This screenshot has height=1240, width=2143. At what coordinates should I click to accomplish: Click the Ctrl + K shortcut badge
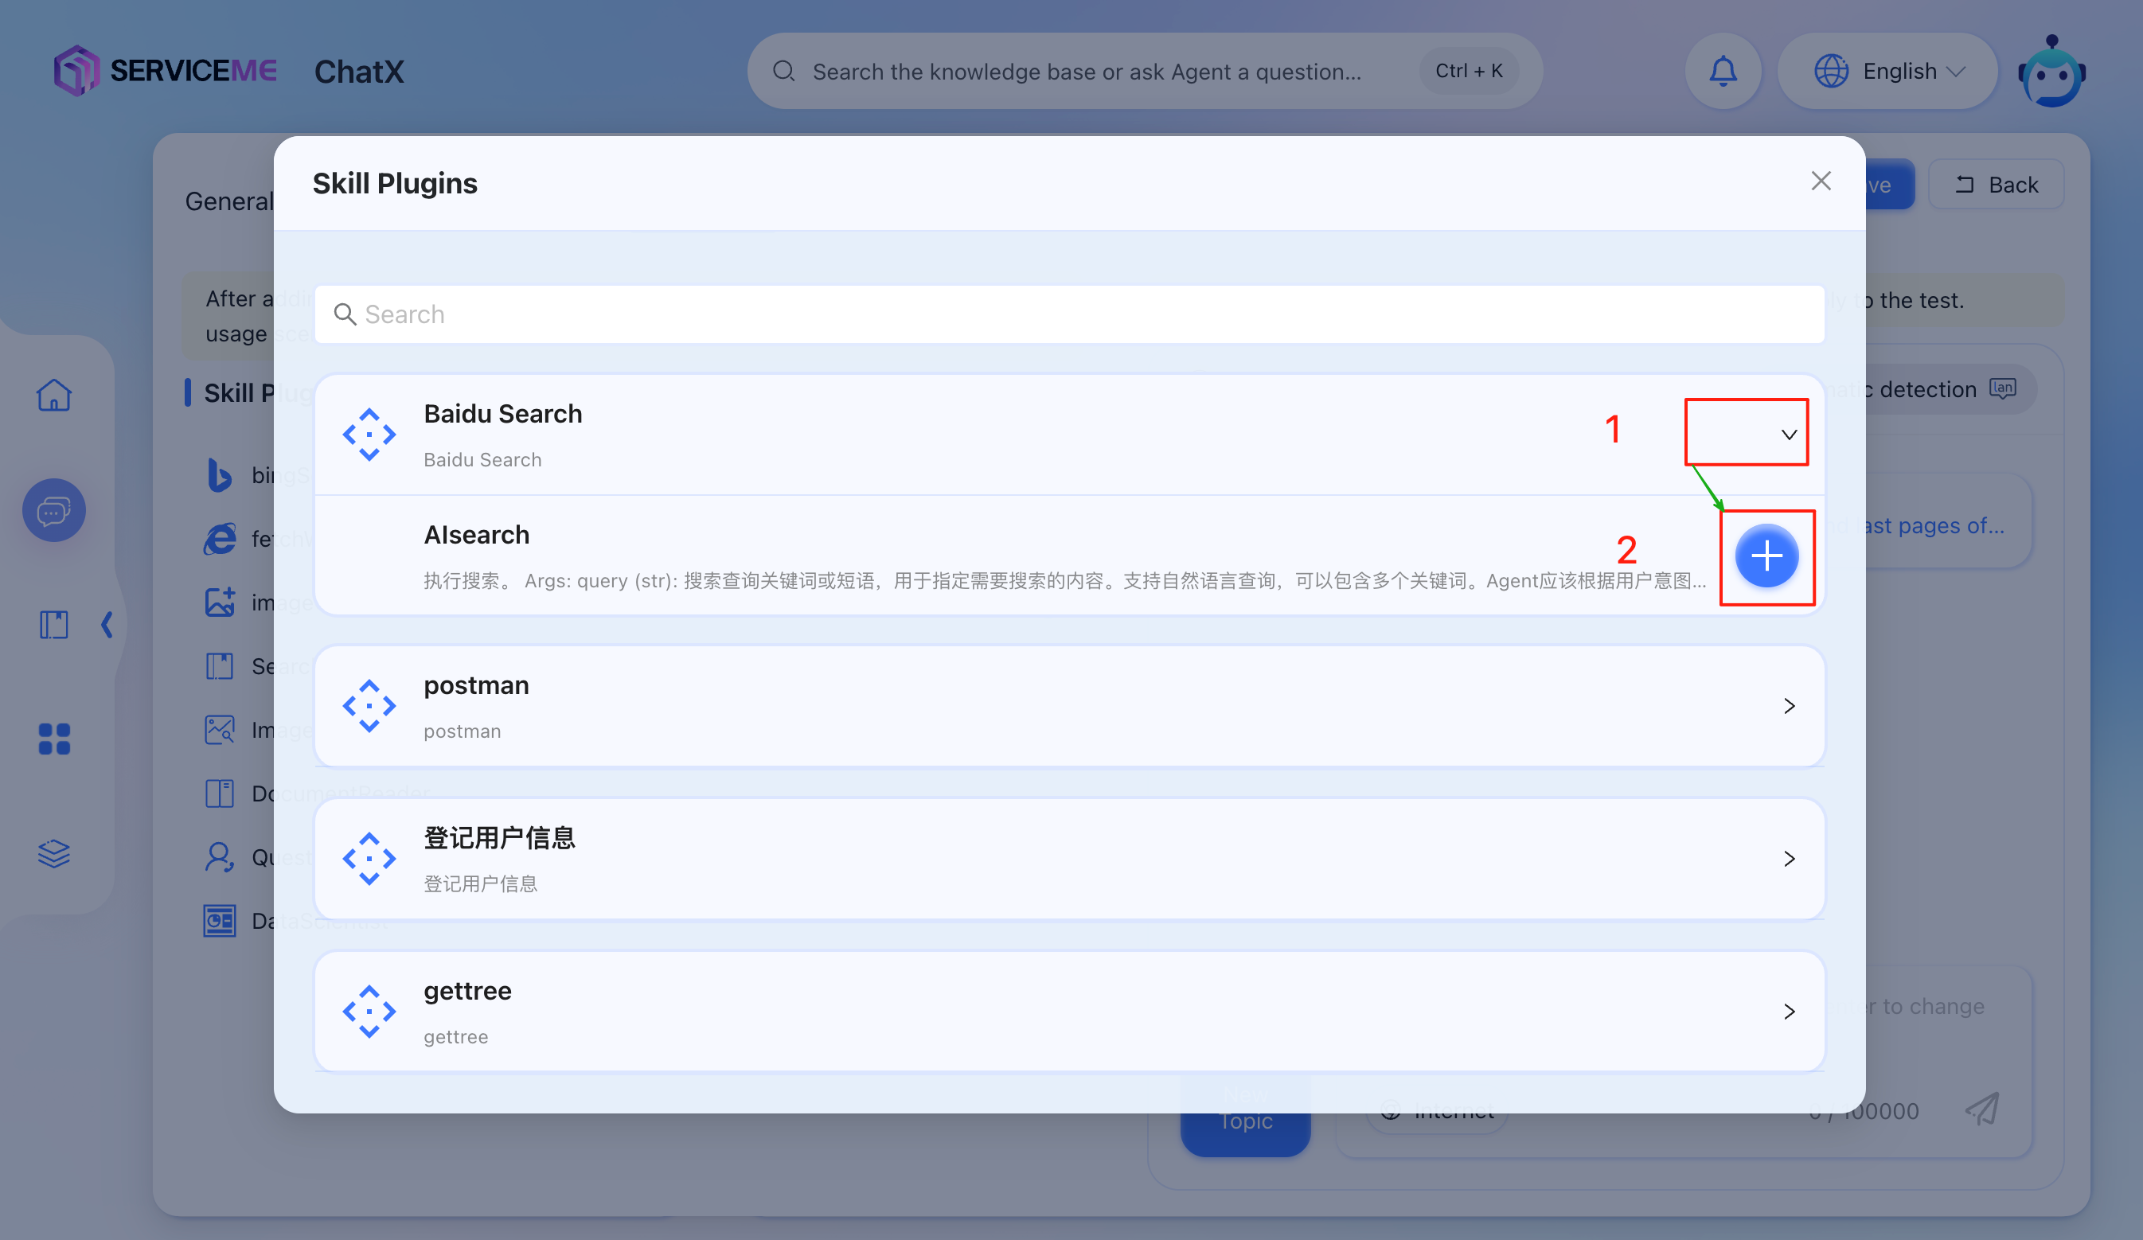click(1469, 72)
